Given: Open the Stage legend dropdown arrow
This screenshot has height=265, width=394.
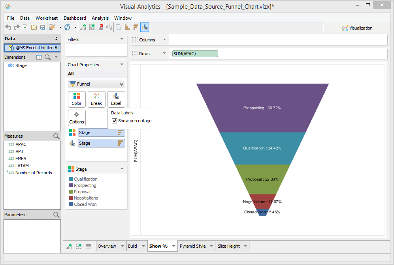Looking at the screenshot, I should point(122,169).
